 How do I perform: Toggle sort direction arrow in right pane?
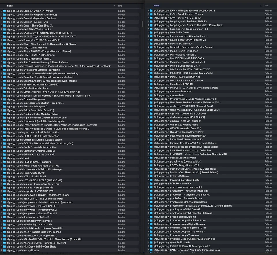[261, 6]
